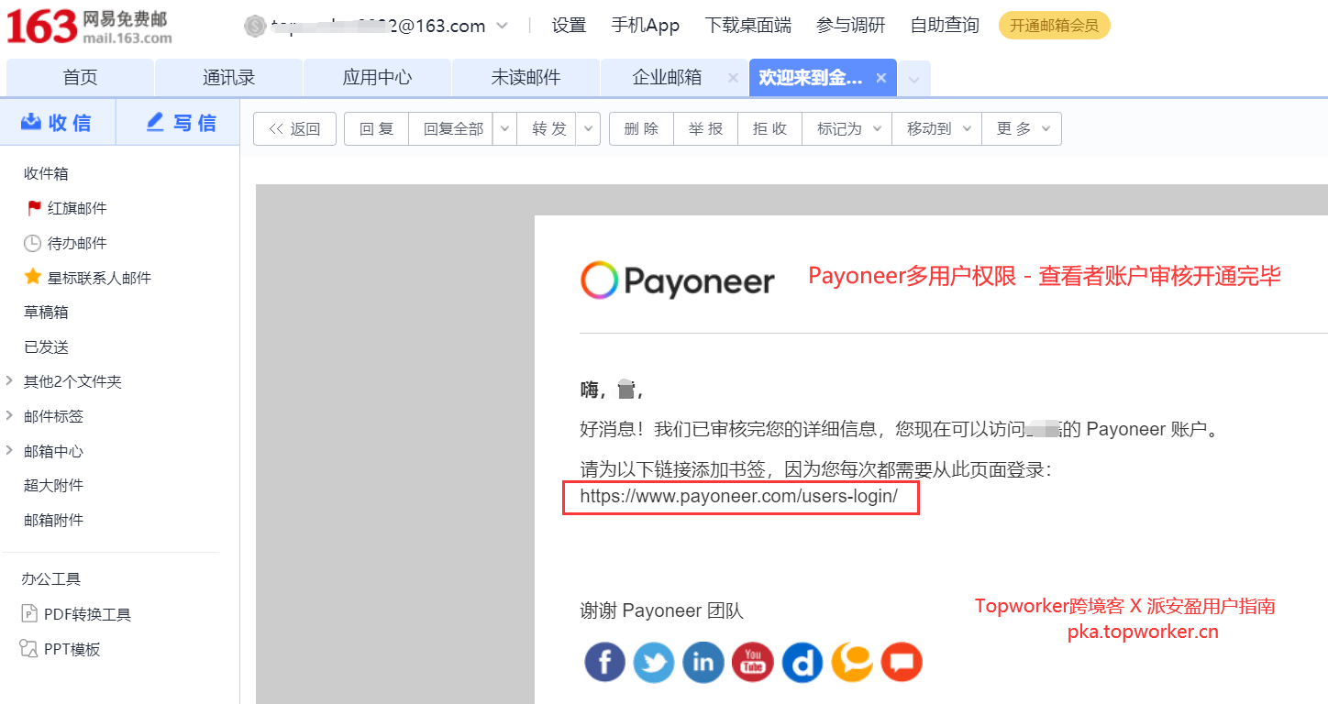Viewport: 1328px width, 704px height.
Task: Click 写信 to compose mail
Action: tap(180, 123)
